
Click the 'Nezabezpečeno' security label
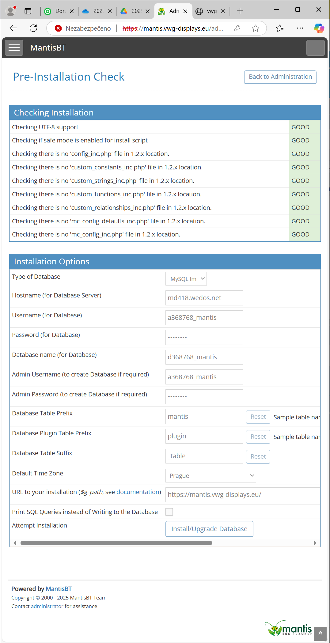pyautogui.click(x=88, y=28)
